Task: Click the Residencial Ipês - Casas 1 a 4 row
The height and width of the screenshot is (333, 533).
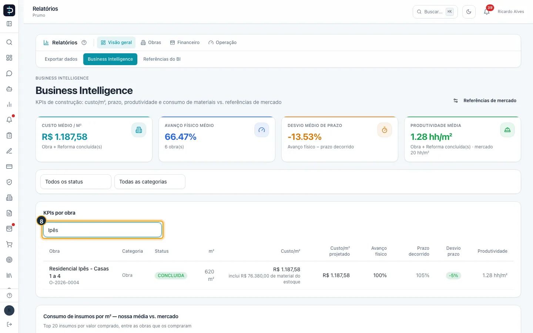Action: 278,275
